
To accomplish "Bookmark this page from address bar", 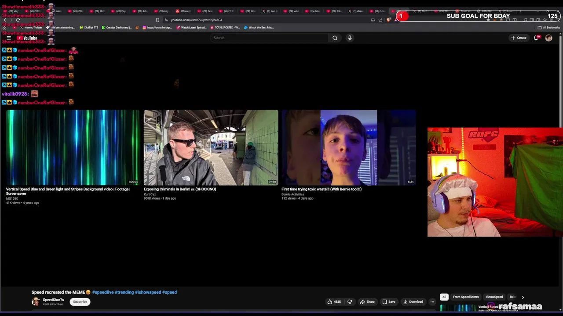I will [x=157, y=20].
